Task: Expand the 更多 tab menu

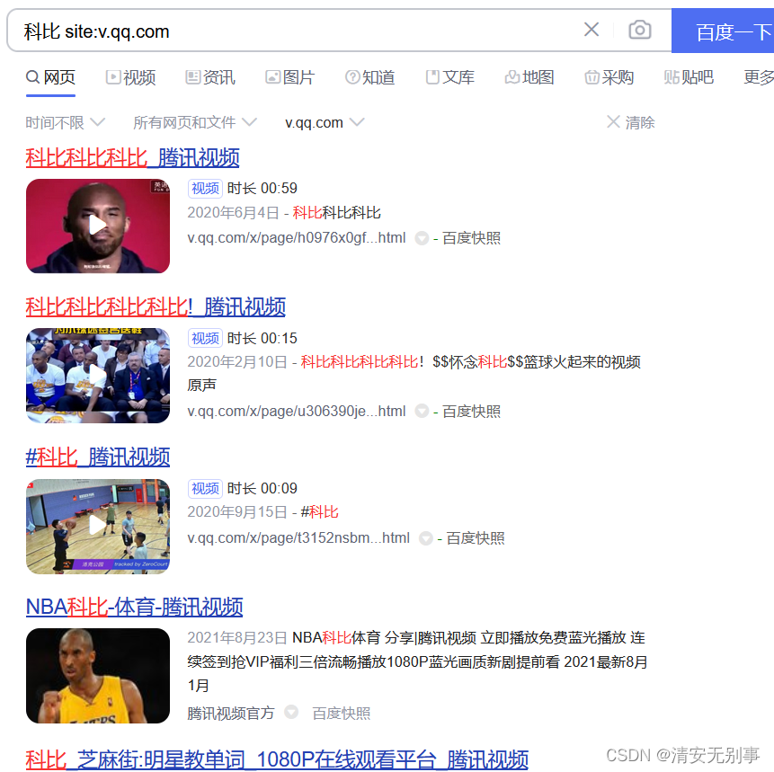Action: pyautogui.click(x=759, y=77)
